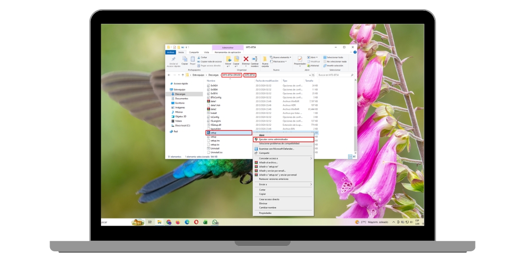Screen dimensions: 525x262
Task: Click the Buscar en MTS-BT54 search field
Action: pyautogui.click(x=334, y=75)
